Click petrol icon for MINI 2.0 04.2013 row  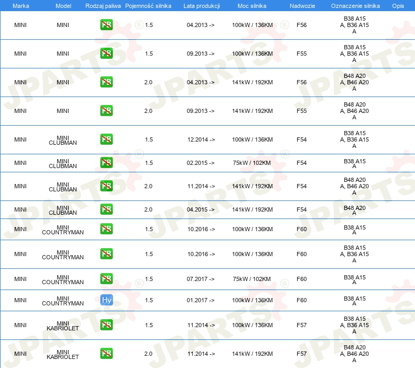pyautogui.click(x=106, y=82)
